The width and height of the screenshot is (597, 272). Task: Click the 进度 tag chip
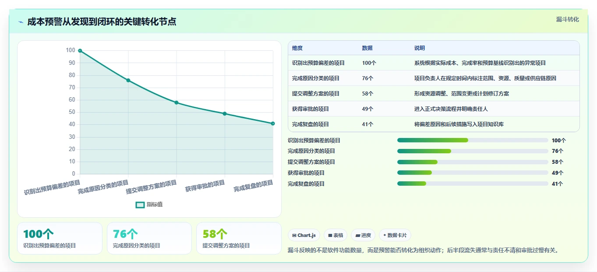pyautogui.click(x=363, y=235)
